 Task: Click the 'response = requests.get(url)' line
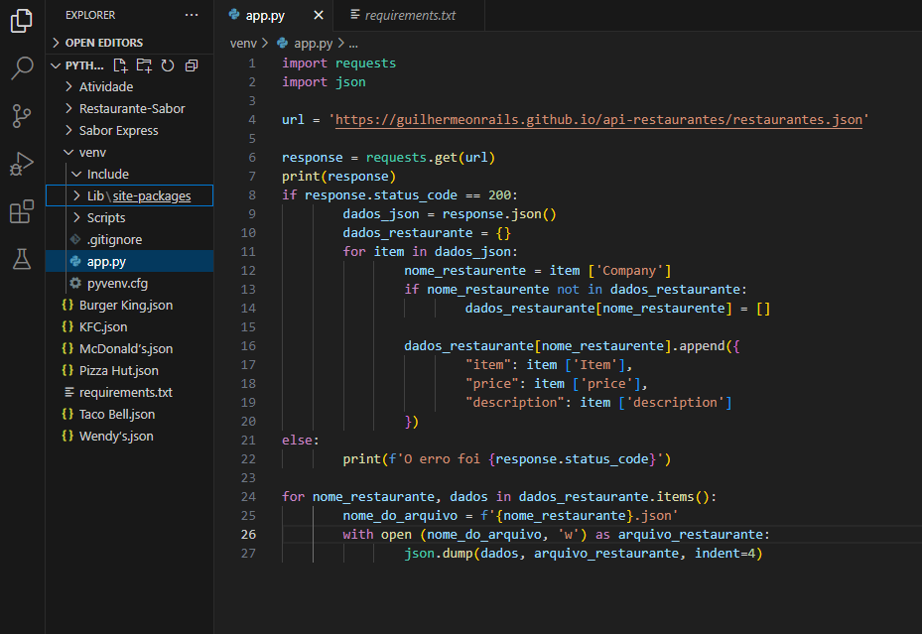[x=388, y=157]
